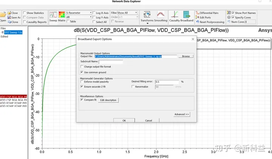
Task: Select the first VDD FCHIP FCHIP row
Action: (x=14, y=103)
